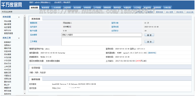The width and height of the screenshot is (195, 96).
Task: Click the 更新数据 button
Action: [159, 12]
